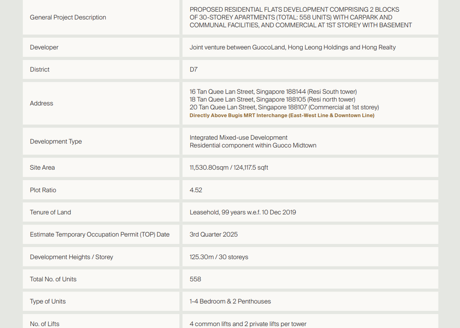Select 'Leasehold, 99 years w.e.f. 10 Dec 2019'
Screen dimensions: 460x328
pyautogui.click(x=243, y=212)
